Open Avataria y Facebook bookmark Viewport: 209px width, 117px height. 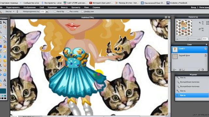point(177,3)
